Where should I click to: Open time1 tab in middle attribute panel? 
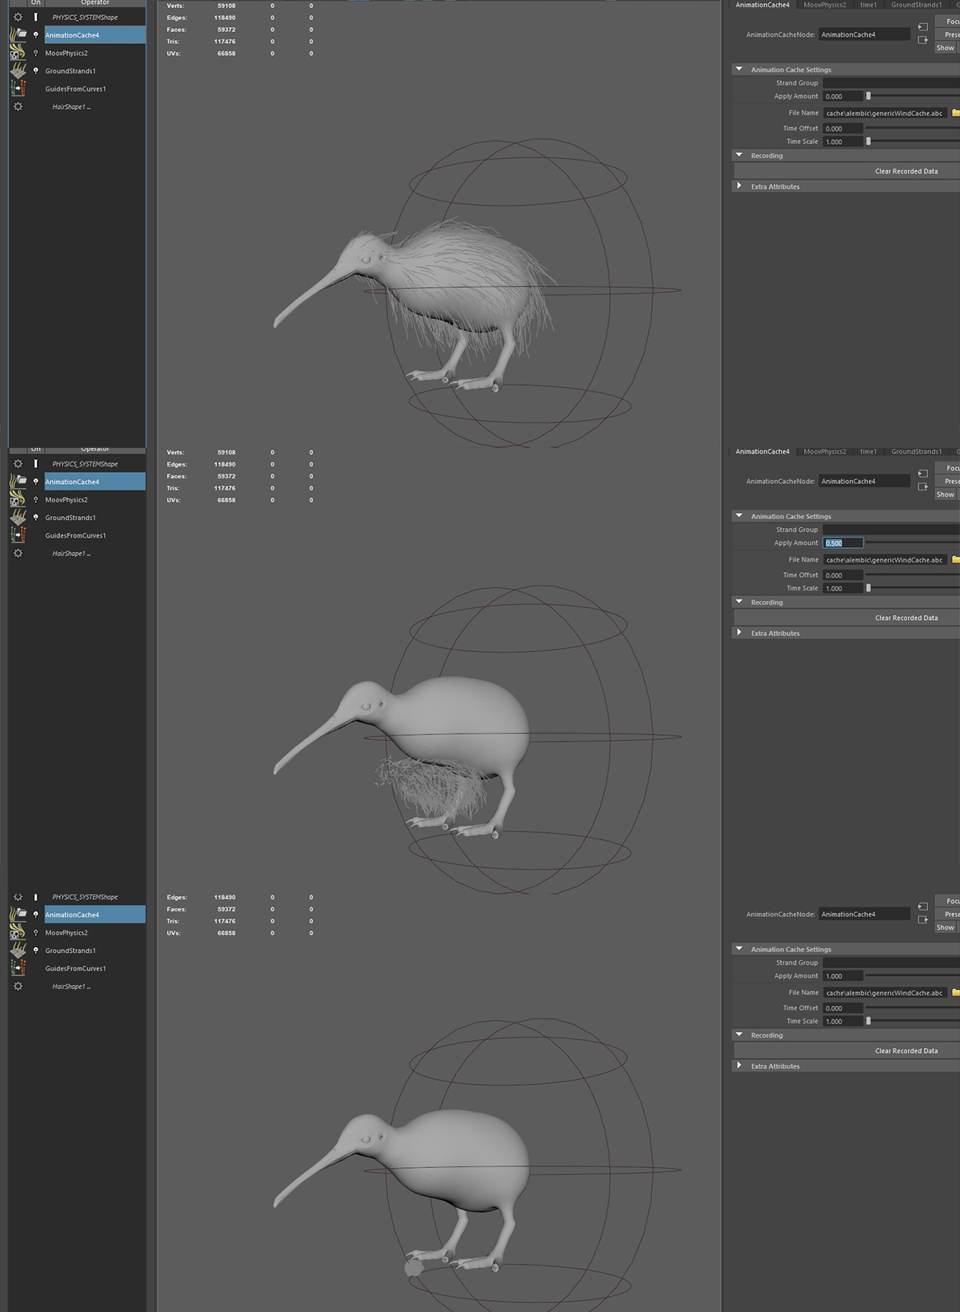[x=868, y=451]
